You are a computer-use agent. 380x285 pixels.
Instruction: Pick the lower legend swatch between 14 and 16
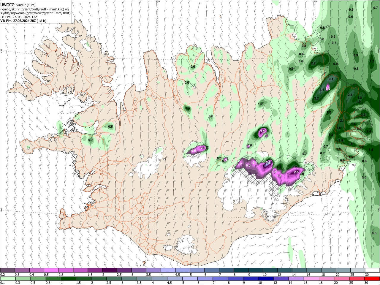(x=296, y=278)
